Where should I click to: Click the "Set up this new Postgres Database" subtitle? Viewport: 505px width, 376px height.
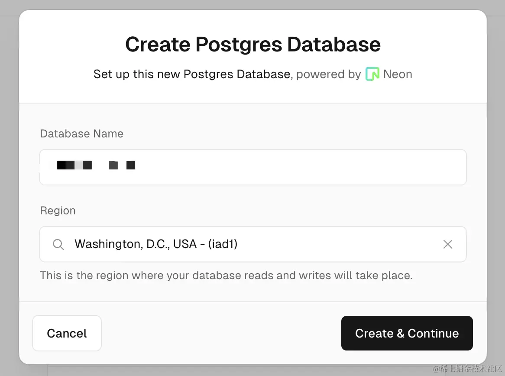pos(191,74)
